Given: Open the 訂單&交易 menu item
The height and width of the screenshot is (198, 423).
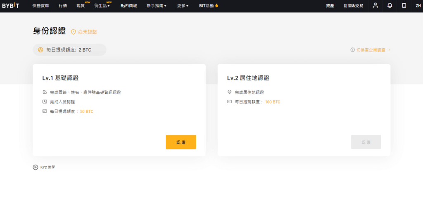Looking at the screenshot, I should tap(354, 6).
